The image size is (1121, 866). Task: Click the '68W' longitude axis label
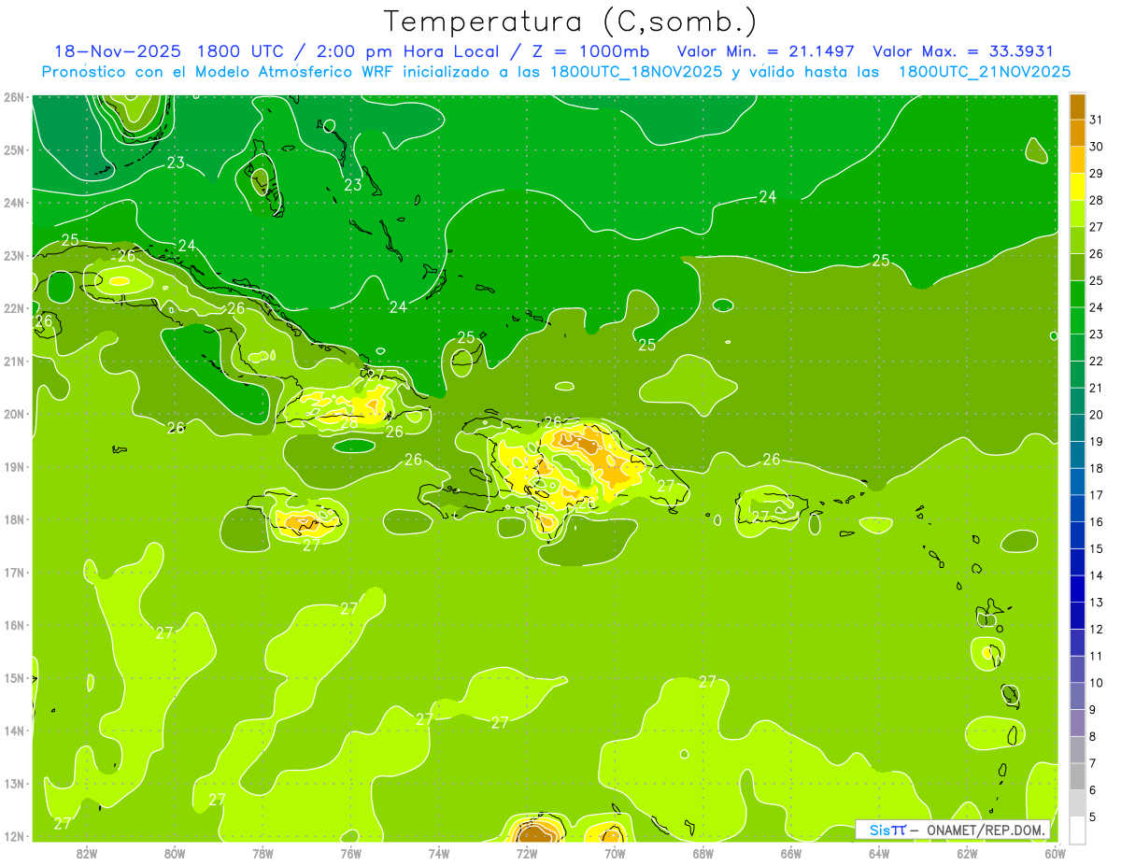tap(703, 853)
